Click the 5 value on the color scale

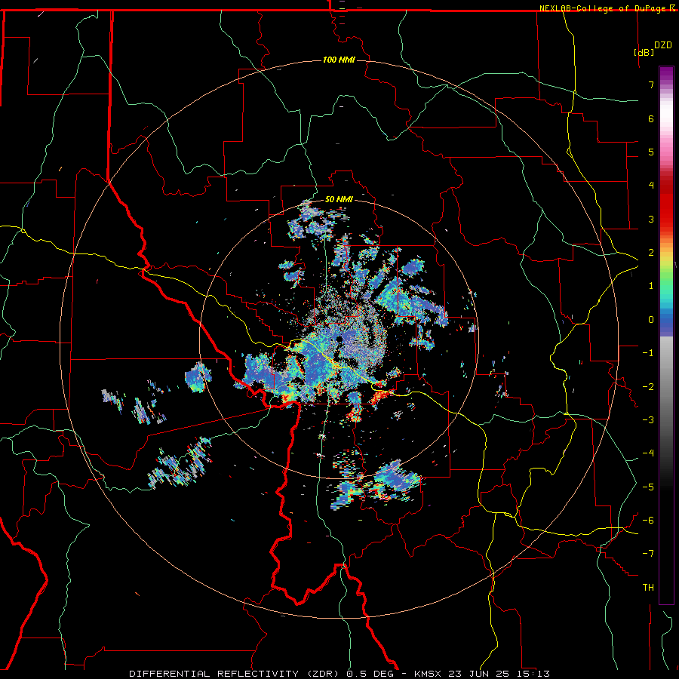click(651, 152)
